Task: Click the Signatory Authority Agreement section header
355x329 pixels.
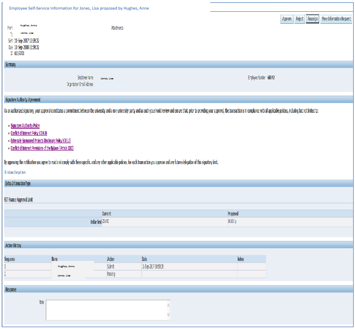Action: 23,99
